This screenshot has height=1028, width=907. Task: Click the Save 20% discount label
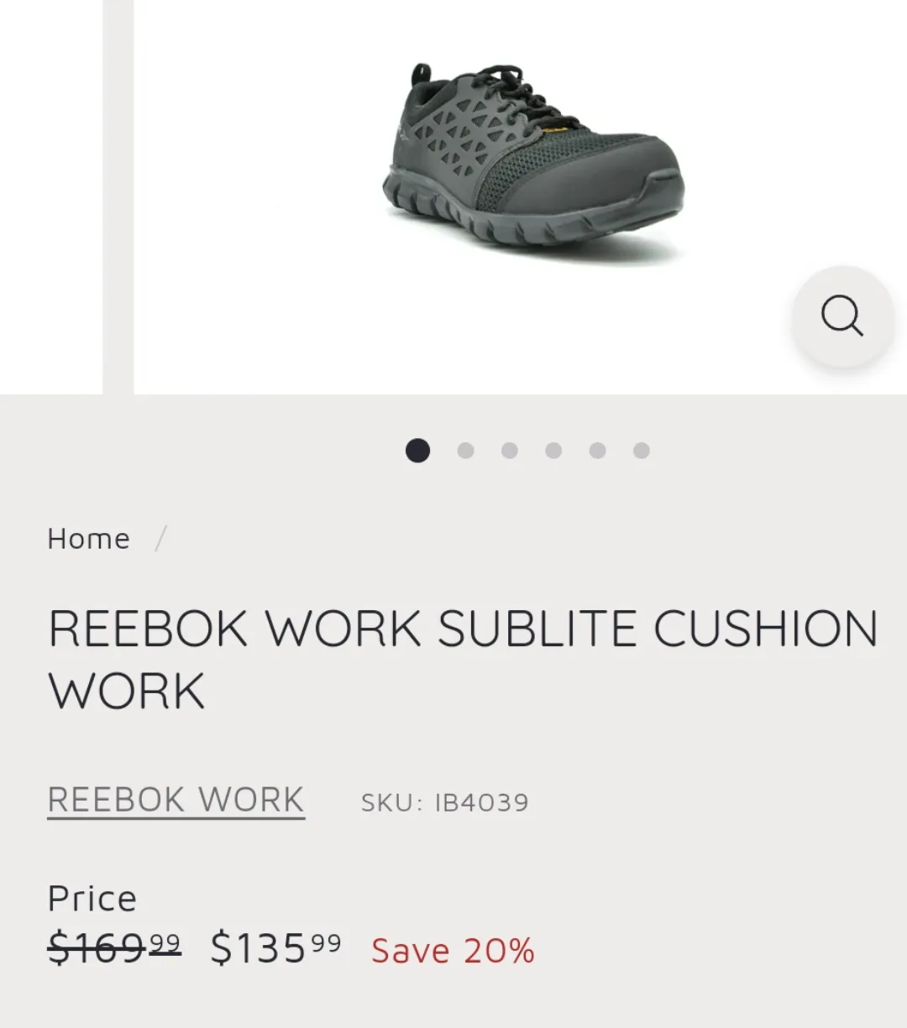pyautogui.click(x=452, y=951)
